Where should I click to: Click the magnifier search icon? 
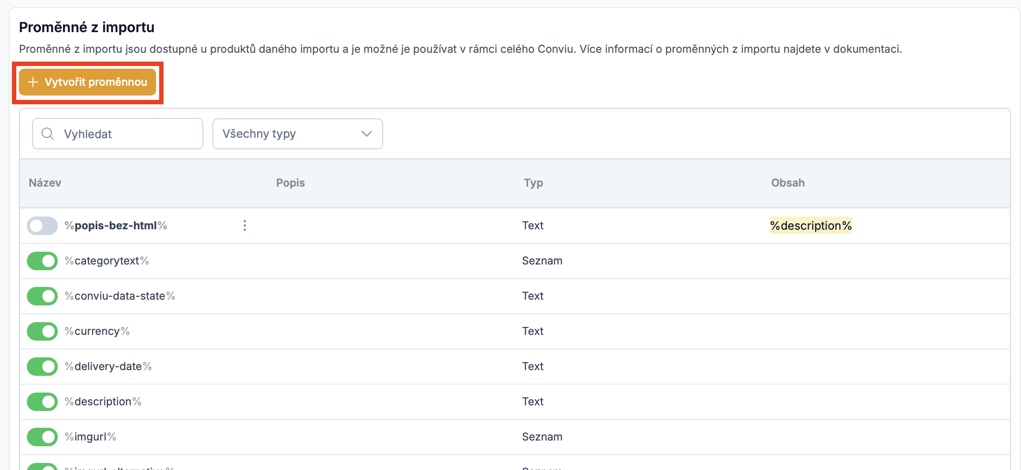(48, 134)
